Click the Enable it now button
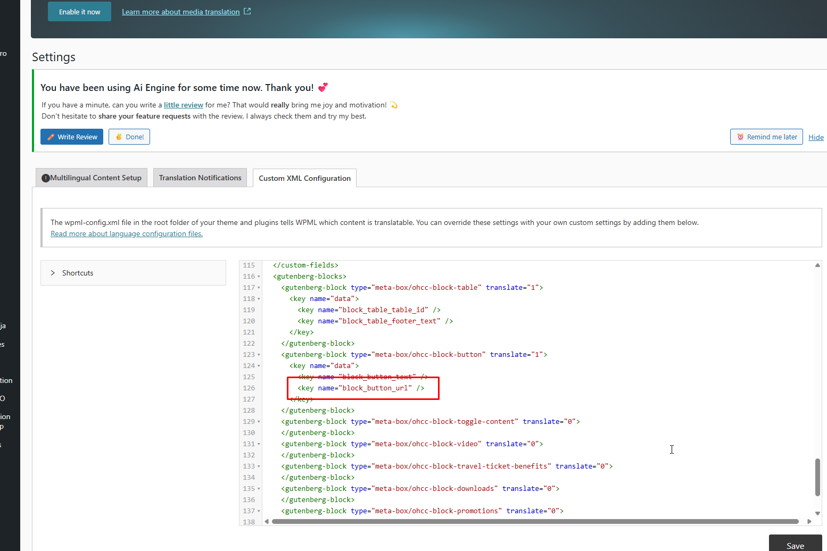The width and height of the screenshot is (827, 551). (79, 12)
